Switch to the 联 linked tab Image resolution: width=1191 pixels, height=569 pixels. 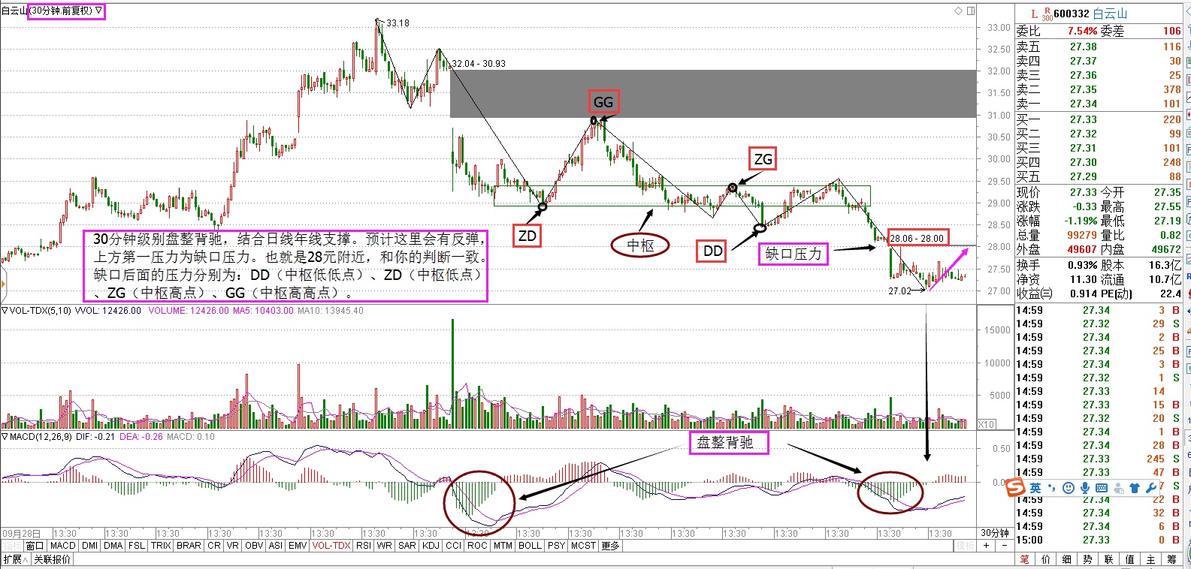[1109, 559]
